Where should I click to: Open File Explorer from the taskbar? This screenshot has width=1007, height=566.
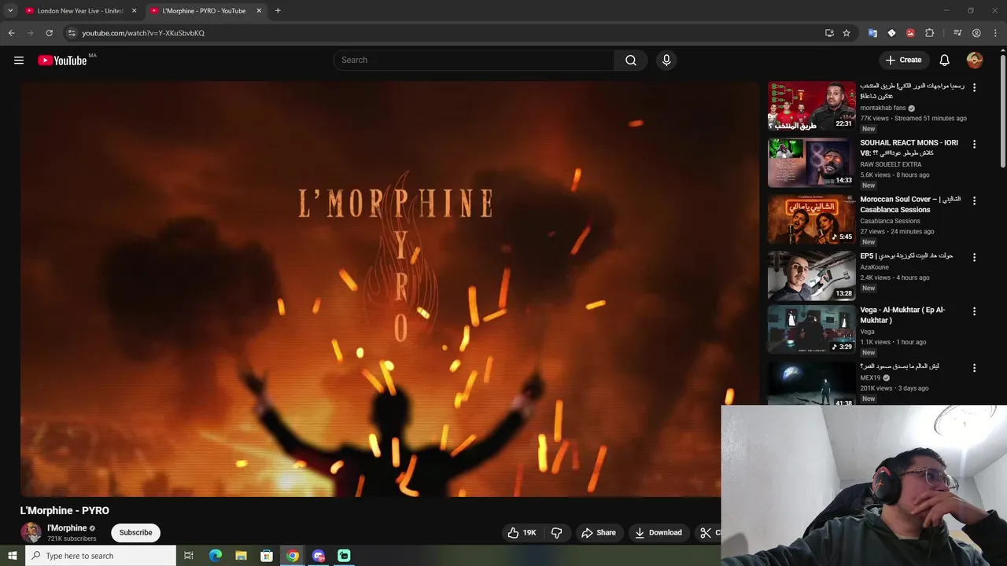click(x=241, y=556)
